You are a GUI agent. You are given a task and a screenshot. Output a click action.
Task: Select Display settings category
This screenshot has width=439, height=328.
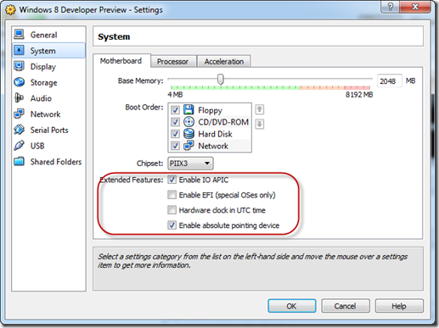pyautogui.click(x=48, y=66)
